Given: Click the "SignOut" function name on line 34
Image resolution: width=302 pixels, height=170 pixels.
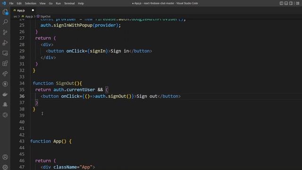Looking at the screenshot, I should click(x=65, y=83).
